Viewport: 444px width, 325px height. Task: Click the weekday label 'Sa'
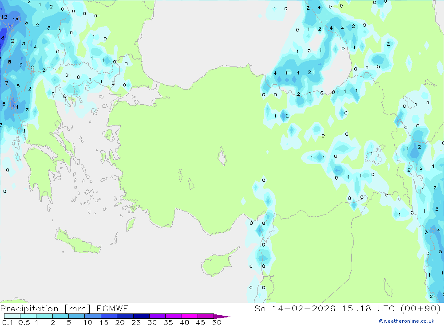pyautogui.click(x=260, y=308)
